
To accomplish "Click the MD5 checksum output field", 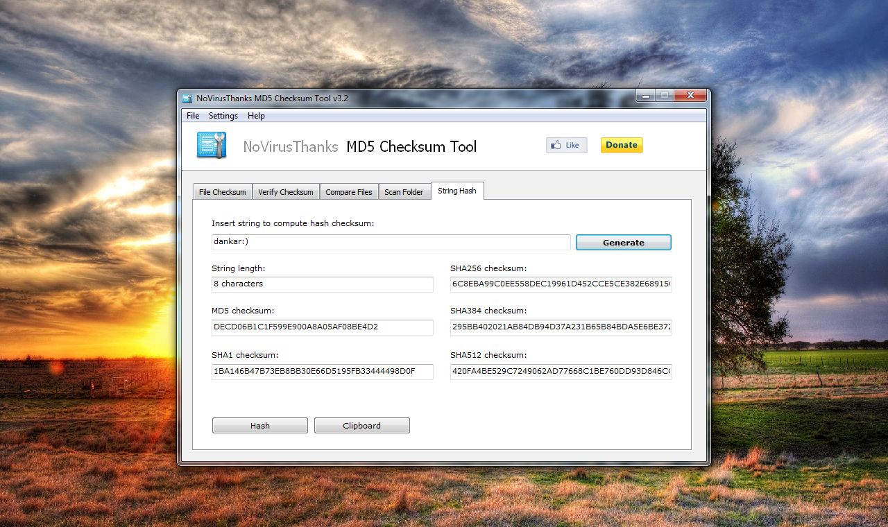I will tap(323, 327).
